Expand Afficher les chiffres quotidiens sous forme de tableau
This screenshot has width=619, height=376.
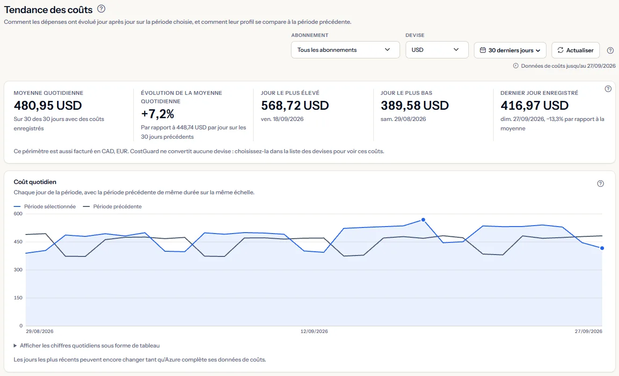(x=87, y=346)
